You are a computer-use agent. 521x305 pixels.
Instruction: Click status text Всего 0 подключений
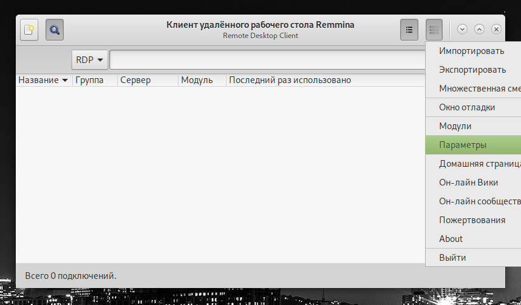pyautogui.click(x=71, y=276)
